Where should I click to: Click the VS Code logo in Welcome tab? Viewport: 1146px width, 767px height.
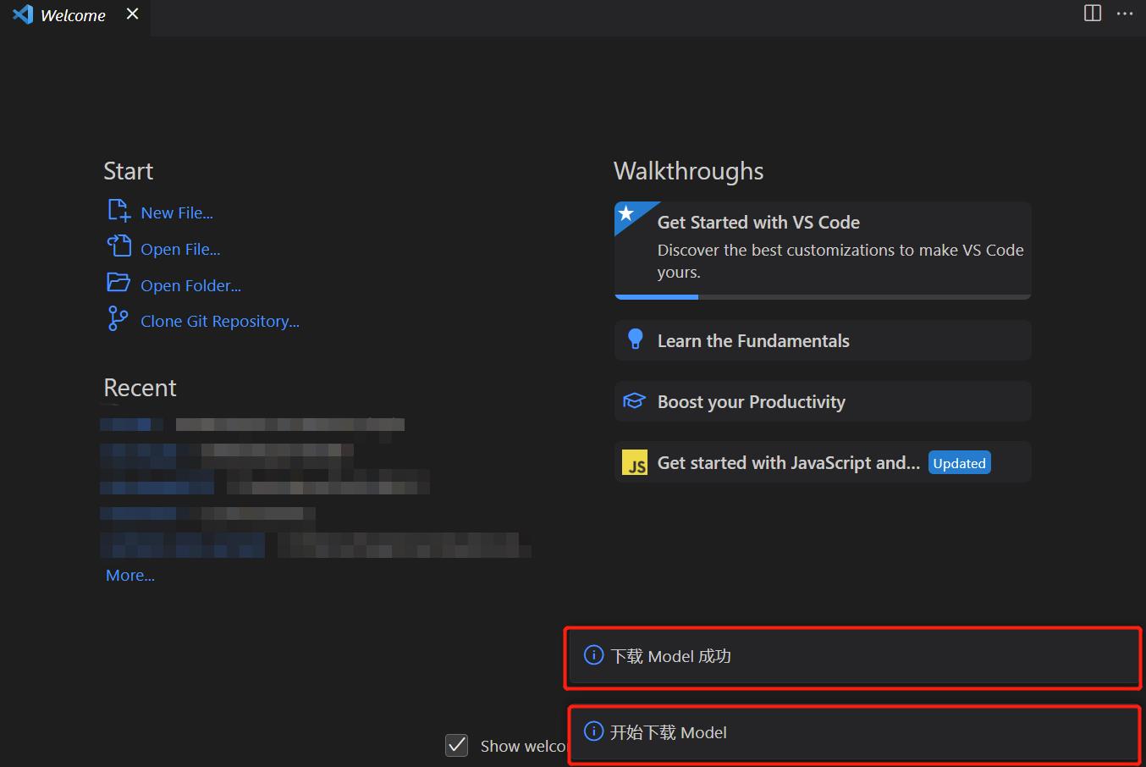(x=23, y=14)
